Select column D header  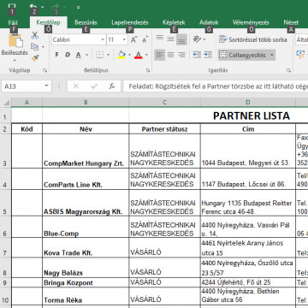pos(248,103)
